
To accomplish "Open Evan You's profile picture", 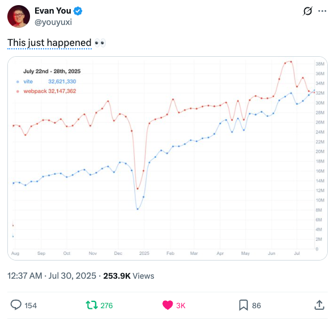I will point(19,16).
